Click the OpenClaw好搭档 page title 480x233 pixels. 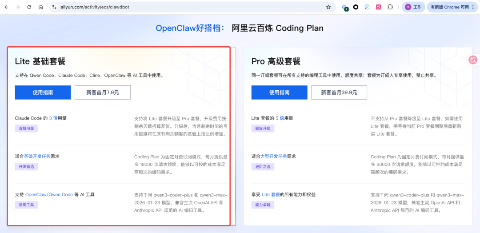[x=190, y=28]
